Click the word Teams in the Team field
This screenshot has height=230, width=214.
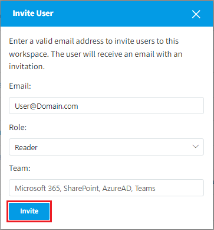pyautogui.click(x=145, y=189)
